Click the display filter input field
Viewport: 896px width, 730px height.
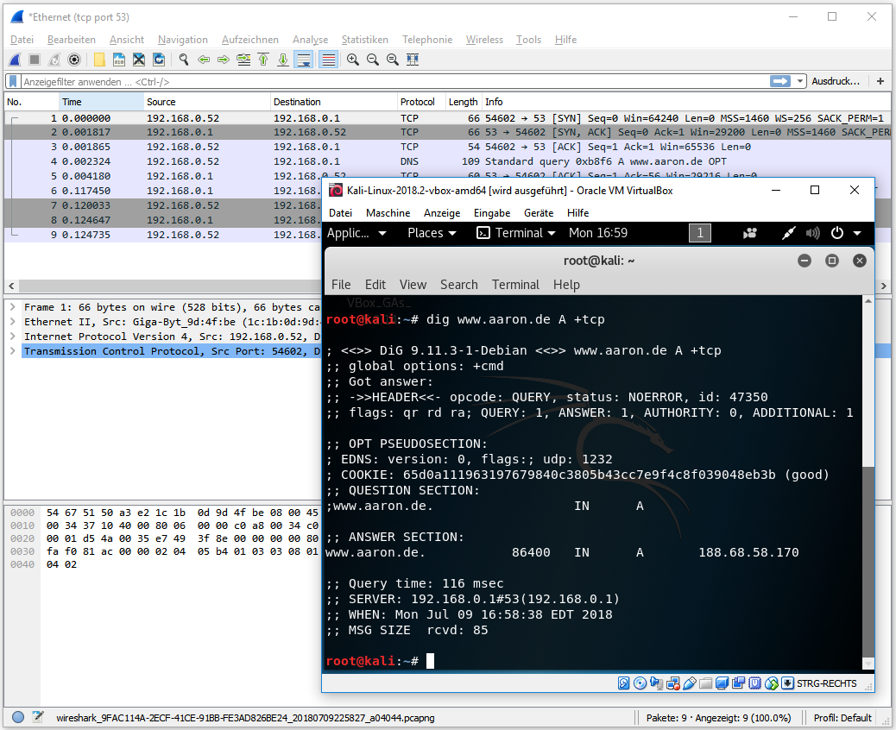click(x=388, y=81)
